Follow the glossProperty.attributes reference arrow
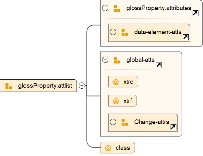Viewport: 203px width, 156px height. [x=196, y=13]
